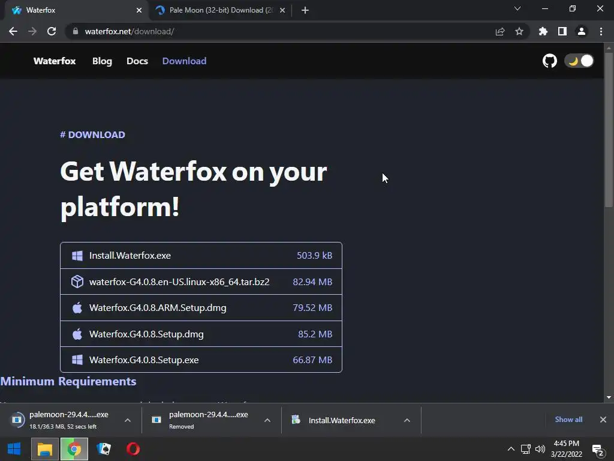Click the 82.94 MB size label
Viewport: 614px width, 461px height.
click(x=312, y=282)
